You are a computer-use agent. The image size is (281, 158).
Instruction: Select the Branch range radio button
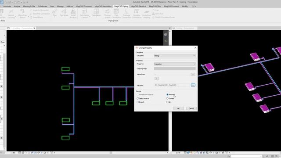coord(138,102)
